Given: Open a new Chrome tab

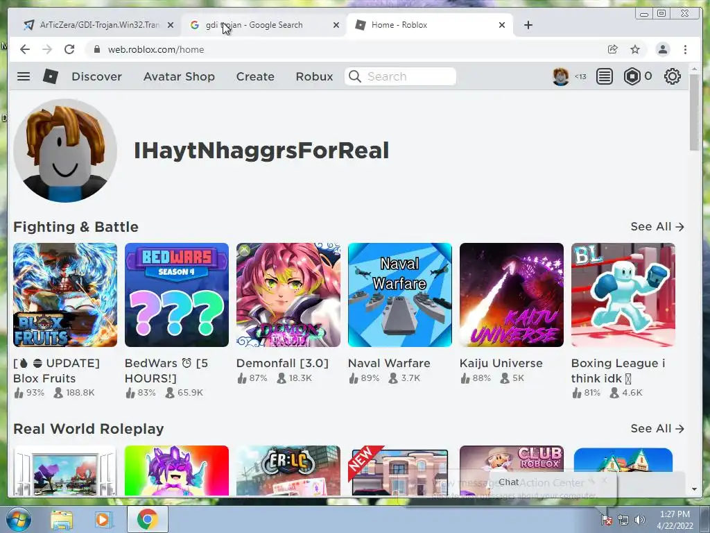Looking at the screenshot, I should [528, 25].
